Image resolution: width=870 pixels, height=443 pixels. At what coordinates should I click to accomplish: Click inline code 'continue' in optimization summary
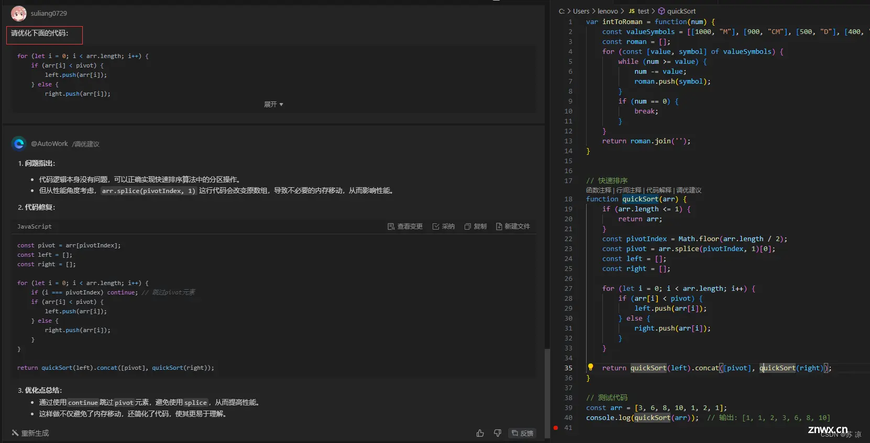click(x=83, y=403)
